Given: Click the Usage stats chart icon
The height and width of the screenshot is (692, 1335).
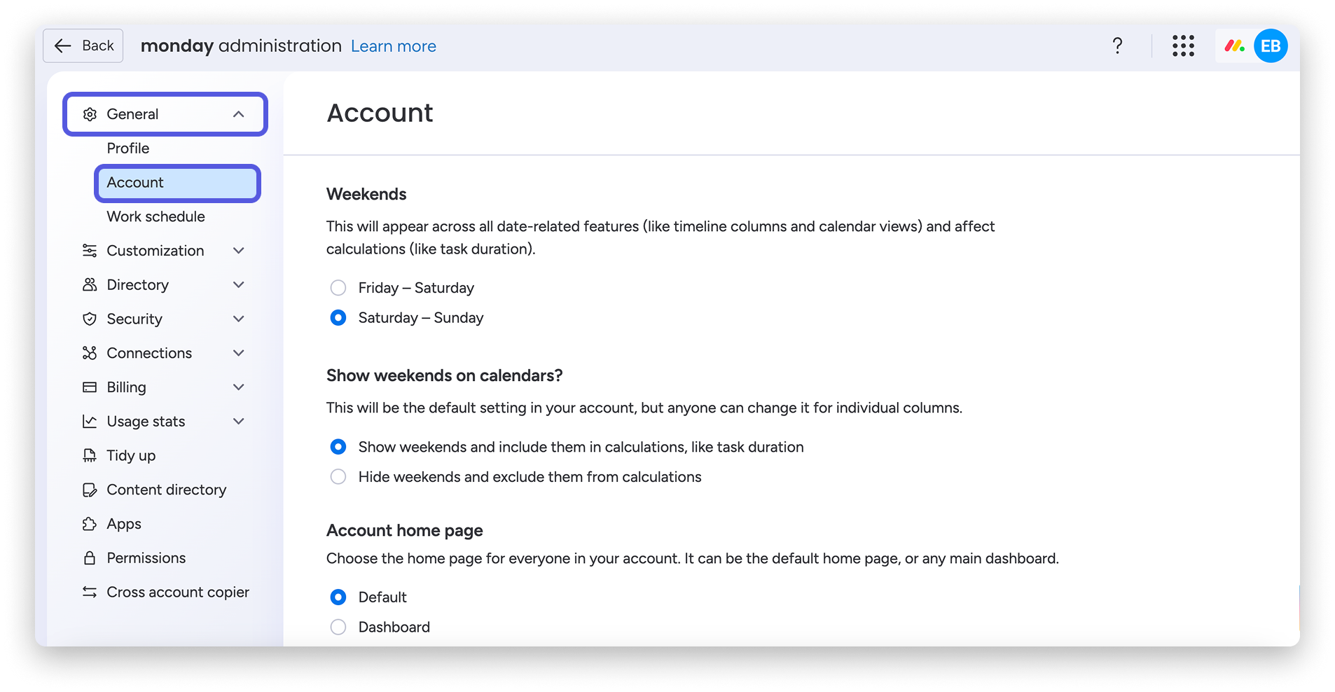Looking at the screenshot, I should [90, 421].
